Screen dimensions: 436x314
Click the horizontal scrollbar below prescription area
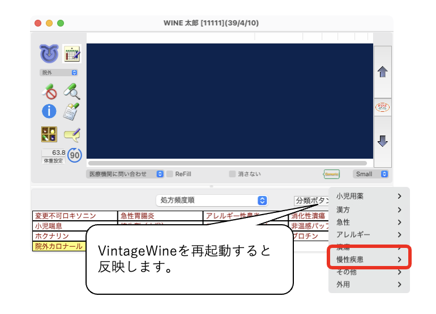coord(228,163)
